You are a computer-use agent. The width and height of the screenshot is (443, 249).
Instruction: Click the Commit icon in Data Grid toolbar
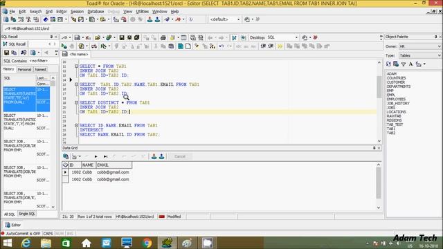tap(154, 156)
